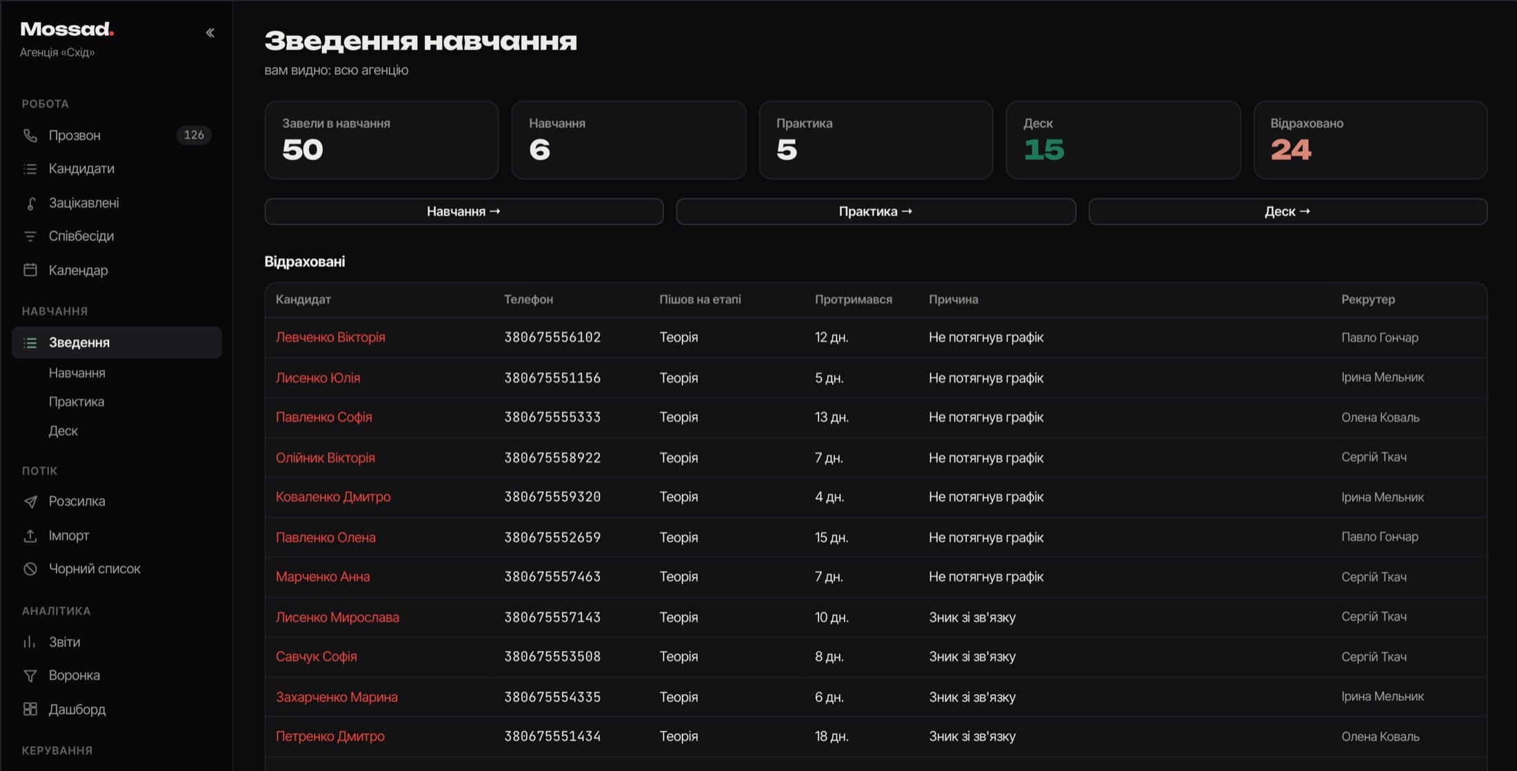Click the Деск → button
This screenshot has height=771, width=1517.
[1288, 212]
